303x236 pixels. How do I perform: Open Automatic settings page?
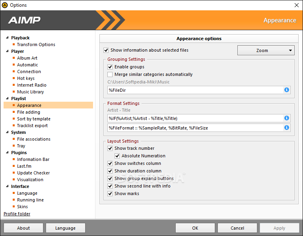tap(27, 65)
